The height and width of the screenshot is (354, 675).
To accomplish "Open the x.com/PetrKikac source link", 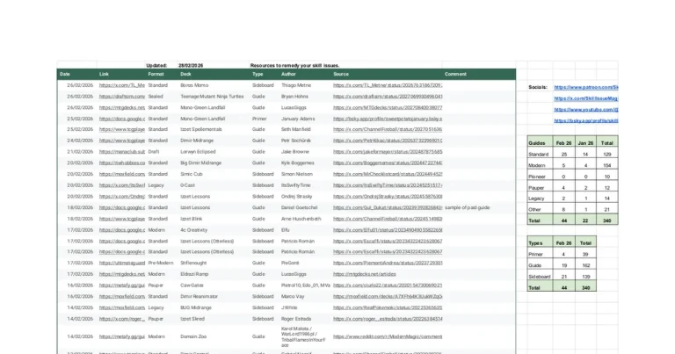I will (388, 141).
